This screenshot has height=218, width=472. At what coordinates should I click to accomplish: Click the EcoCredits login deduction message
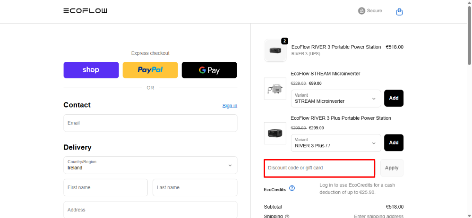tap(357, 189)
